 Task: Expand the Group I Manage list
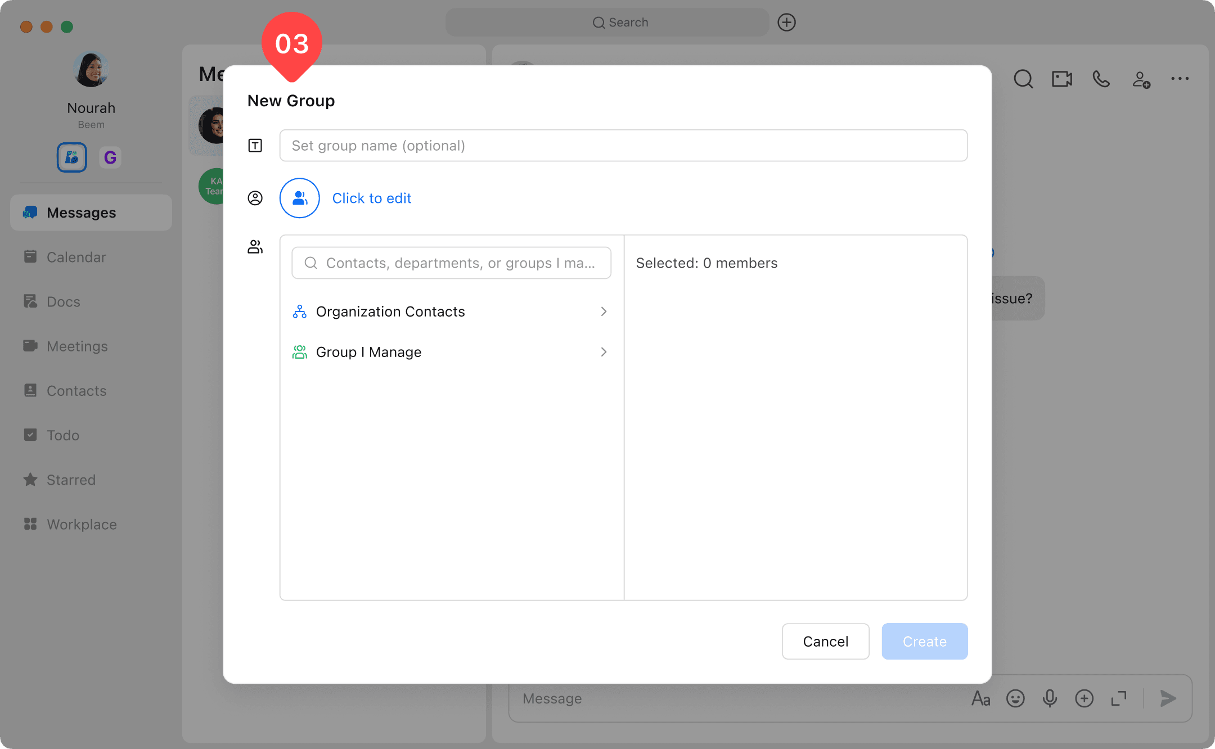[x=450, y=352]
